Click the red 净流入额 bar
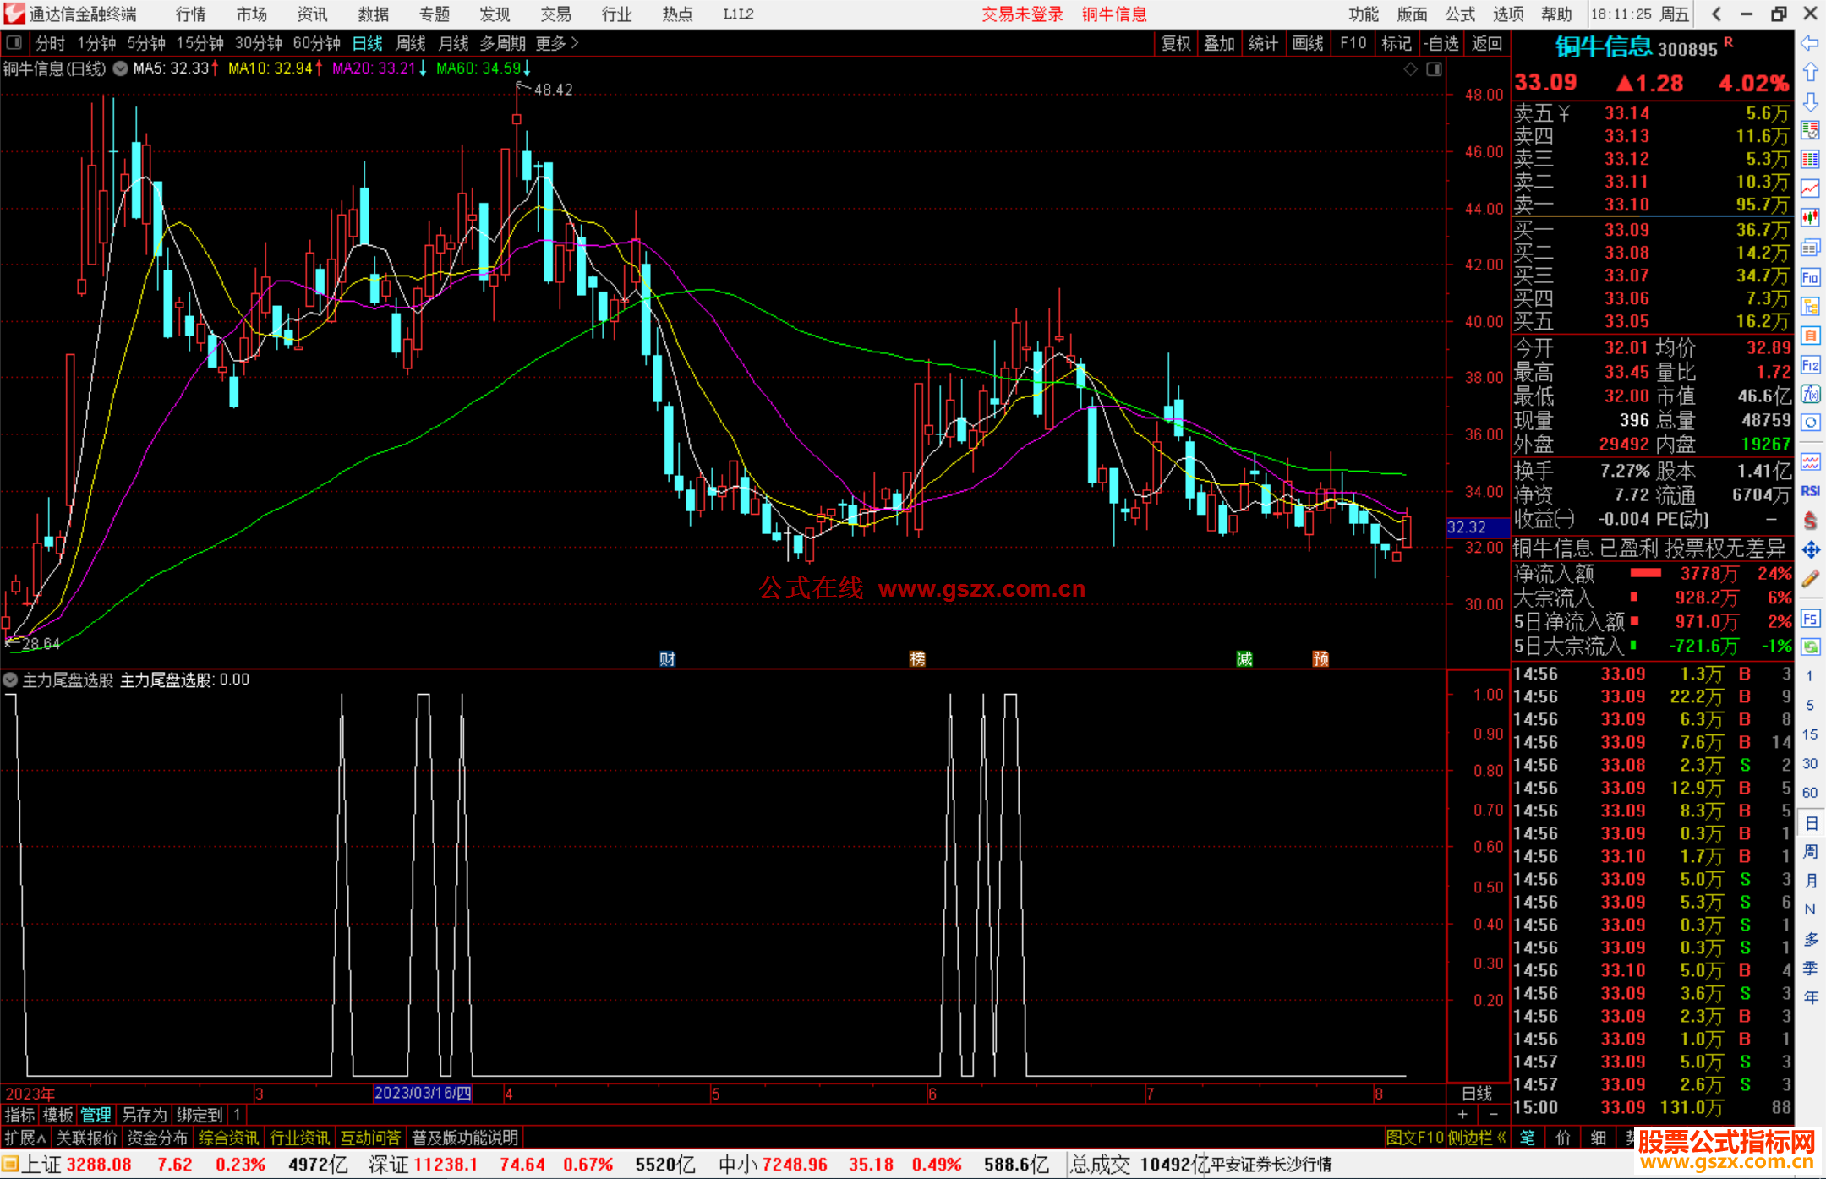The width and height of the screenshot is (1826, 1179). [1645, 573]
